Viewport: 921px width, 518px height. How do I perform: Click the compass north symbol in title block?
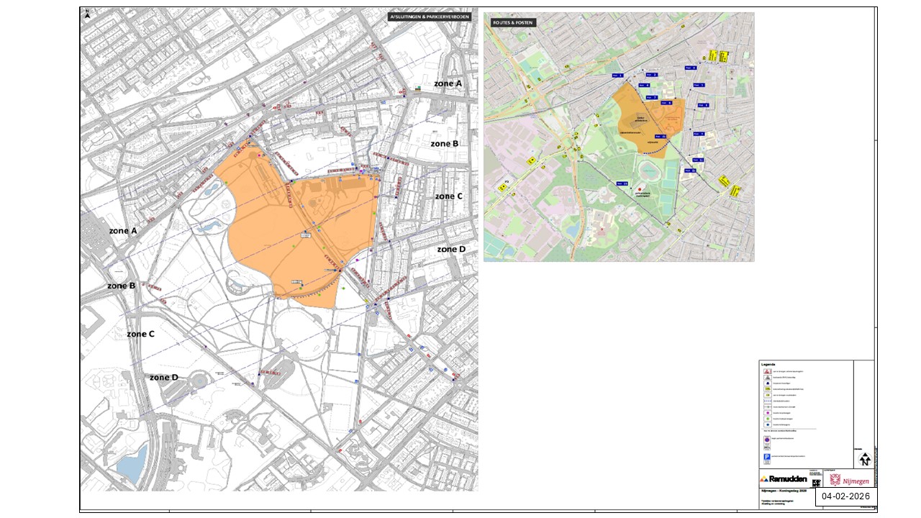coord(865,460)
